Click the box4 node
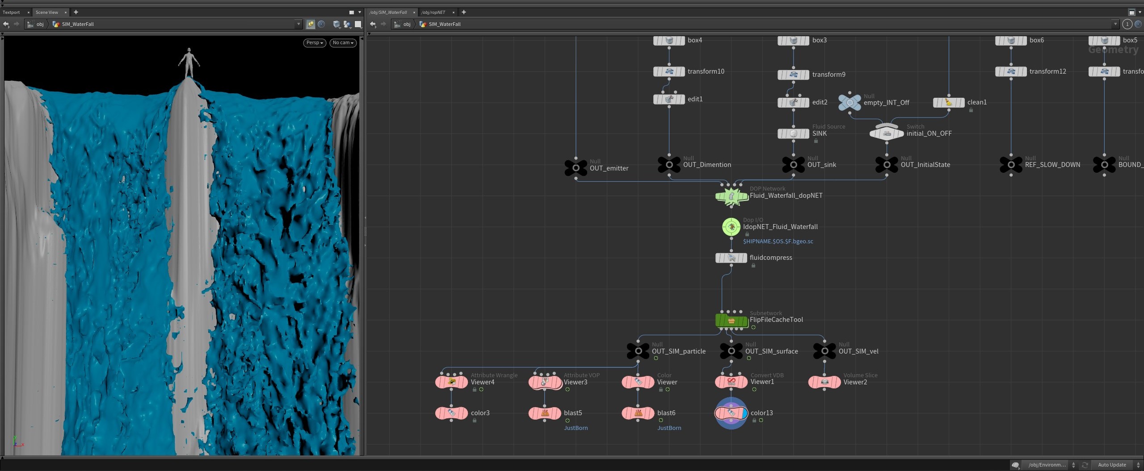1144x471 pixels. tap(669, 41)
